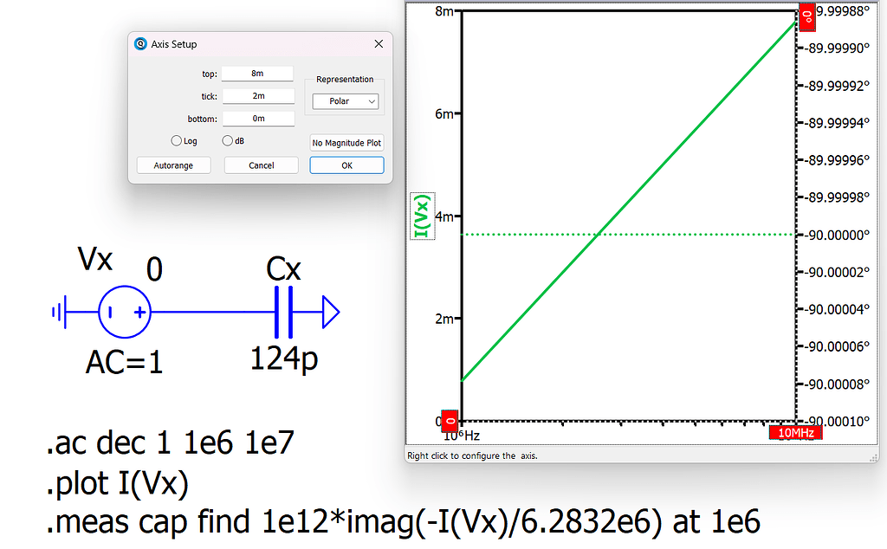Toggle No Magnitude Plot
Image resolution: width=887 pixels, height=549 pixels.
pyautogui.click(x=346, y=142)
